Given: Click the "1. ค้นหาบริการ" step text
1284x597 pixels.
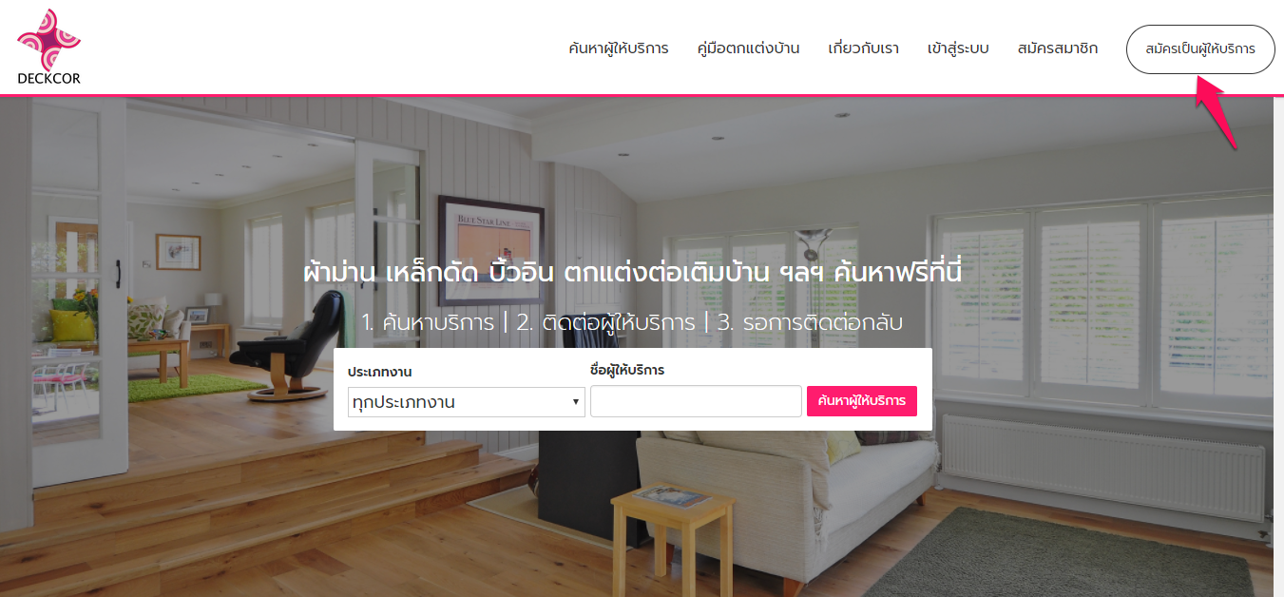Looking at the screenshot, I should [x=428, y=322].
